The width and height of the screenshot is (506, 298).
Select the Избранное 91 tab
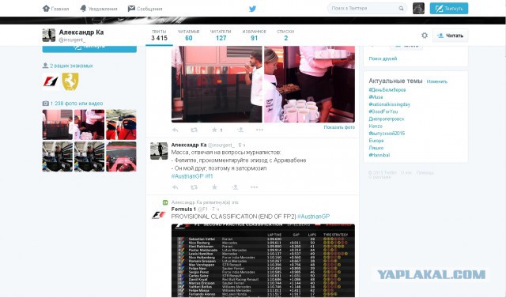pos(255,35)
